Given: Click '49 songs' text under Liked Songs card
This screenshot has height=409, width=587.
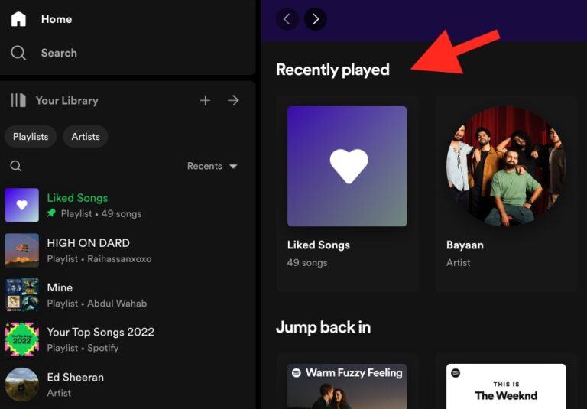Looking at the screenshot, I should click(x=307, y=262).
